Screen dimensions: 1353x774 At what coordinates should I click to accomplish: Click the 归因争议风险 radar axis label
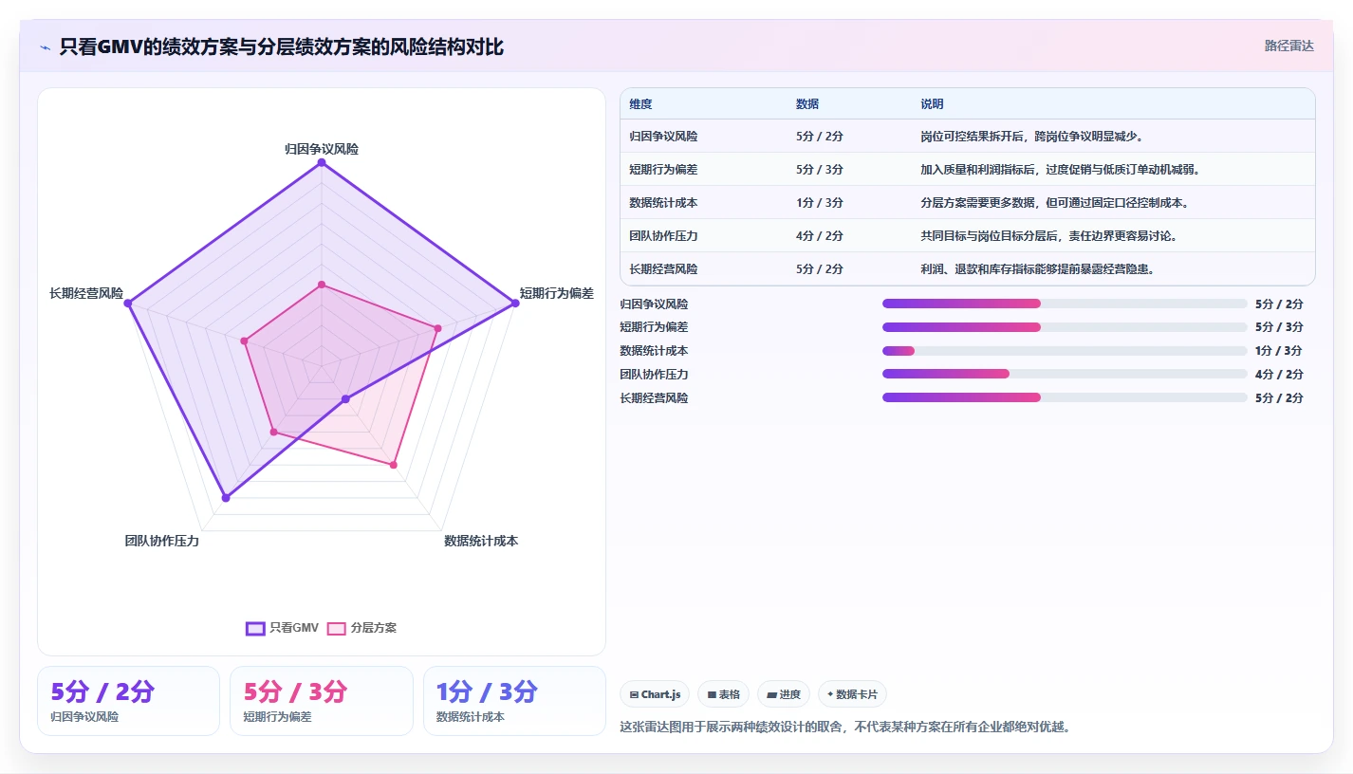click(x=322, y=149)
